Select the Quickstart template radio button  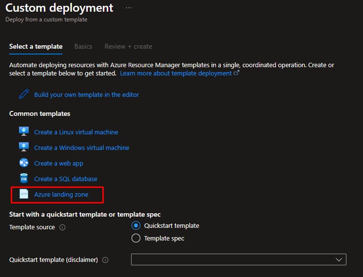tap(136, 225)
